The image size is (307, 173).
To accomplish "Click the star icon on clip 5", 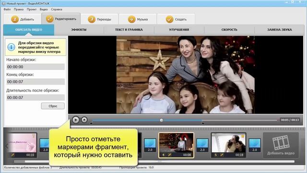I will (x=243, y=136).
